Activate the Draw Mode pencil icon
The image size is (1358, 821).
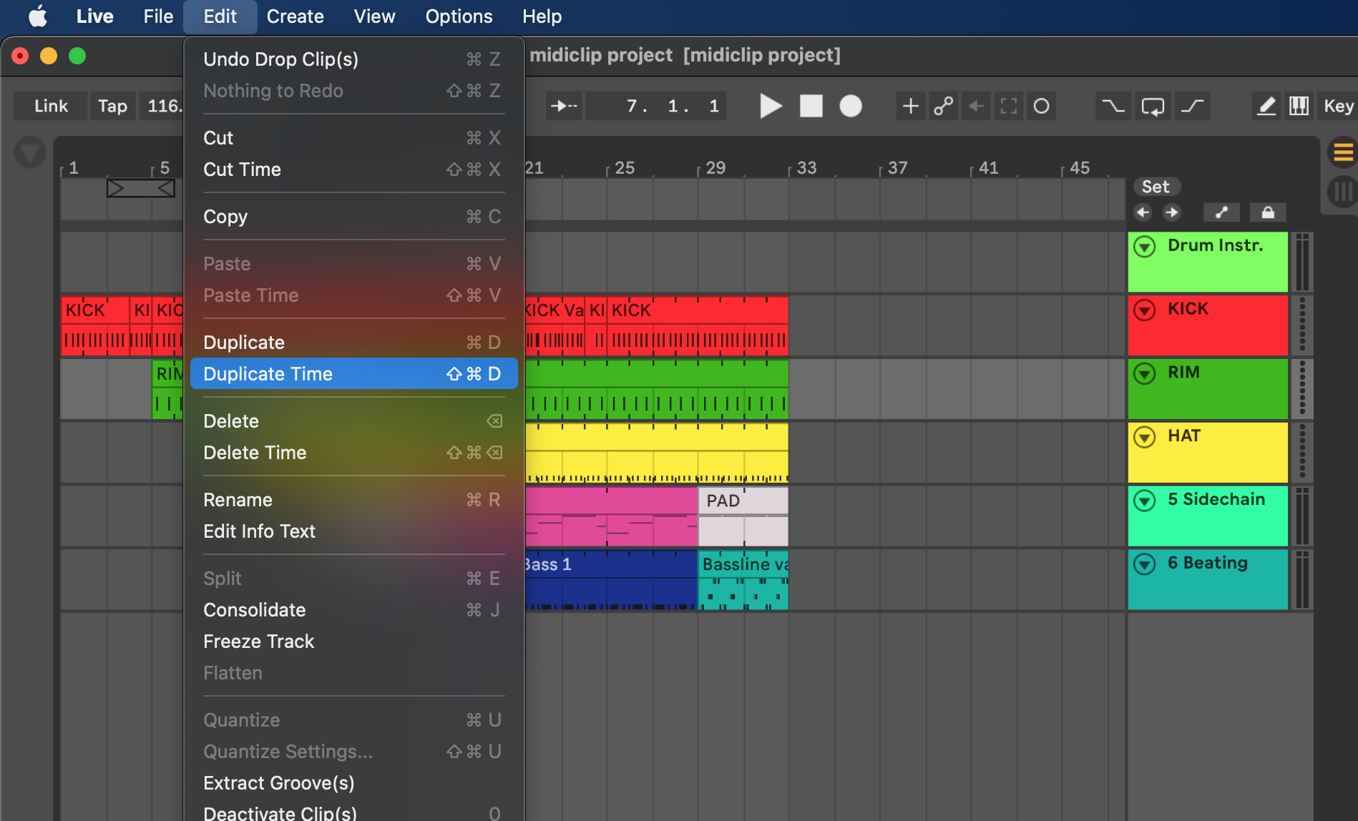pyautogui.click(x=1266, y=107)
